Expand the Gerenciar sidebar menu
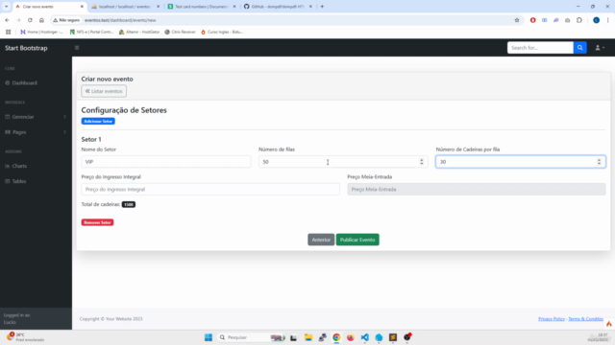Image resolution: width=615 pixels, height=345 pixels. tap(36, 117)
